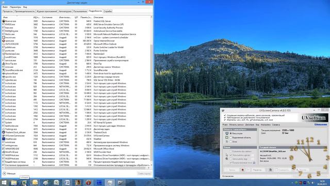Click the red stop recording button
The image size is (330, 186).
242,170
